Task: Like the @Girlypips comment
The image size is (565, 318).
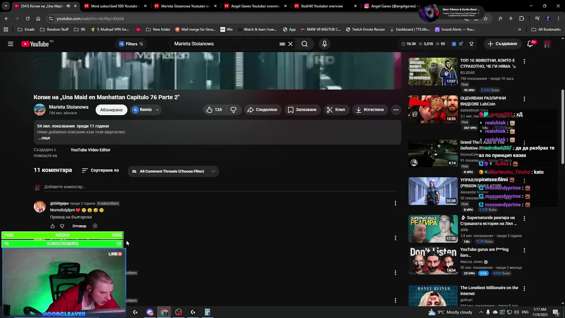Action: tap(53, 226)
